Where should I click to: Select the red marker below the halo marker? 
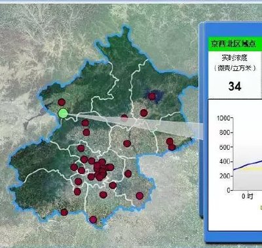pyautogui.click(x=143, y=113)
